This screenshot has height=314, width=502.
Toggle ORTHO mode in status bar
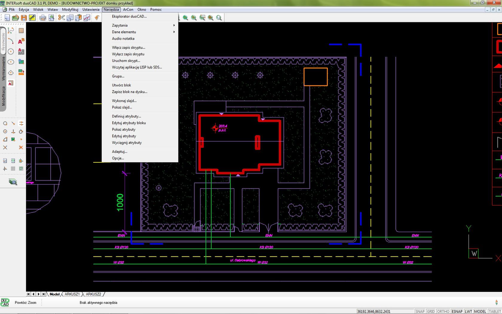point(443,311)
